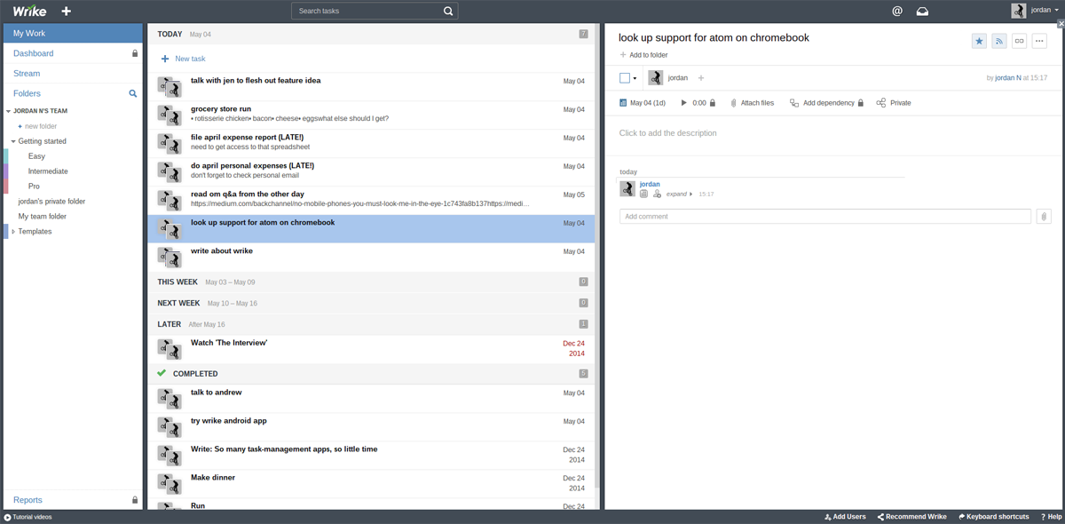Screen dimensions: 1065x524
Task: Click the New task link
Action: pos(189,59)
